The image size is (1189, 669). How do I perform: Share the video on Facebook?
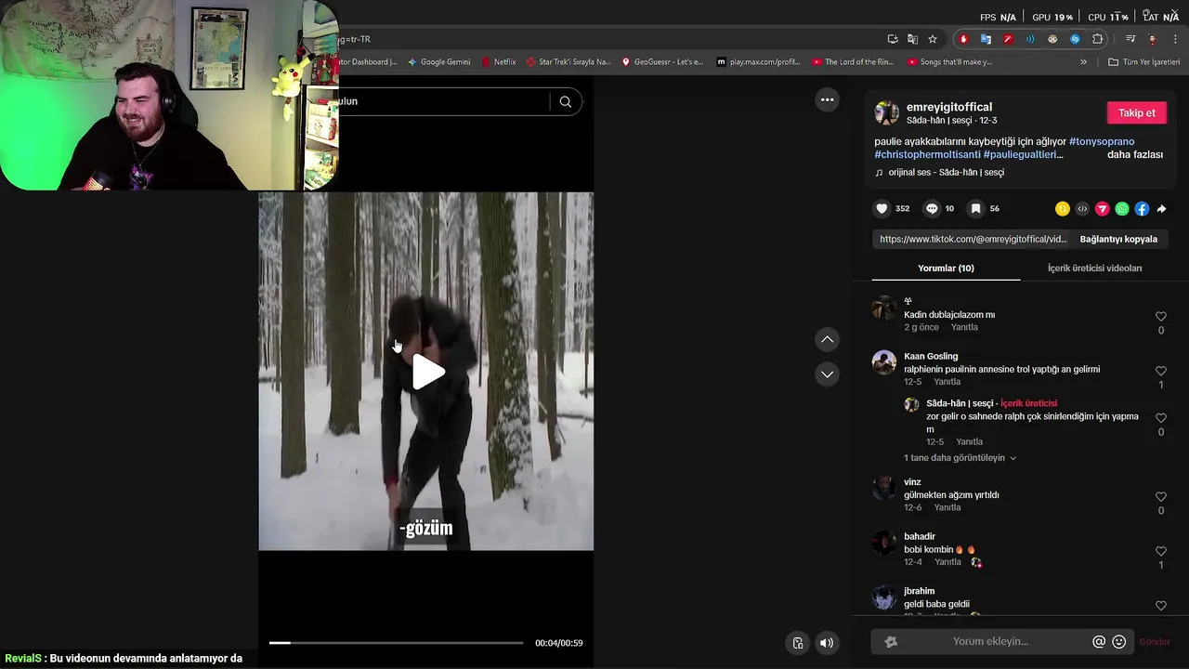(1142, 209)
